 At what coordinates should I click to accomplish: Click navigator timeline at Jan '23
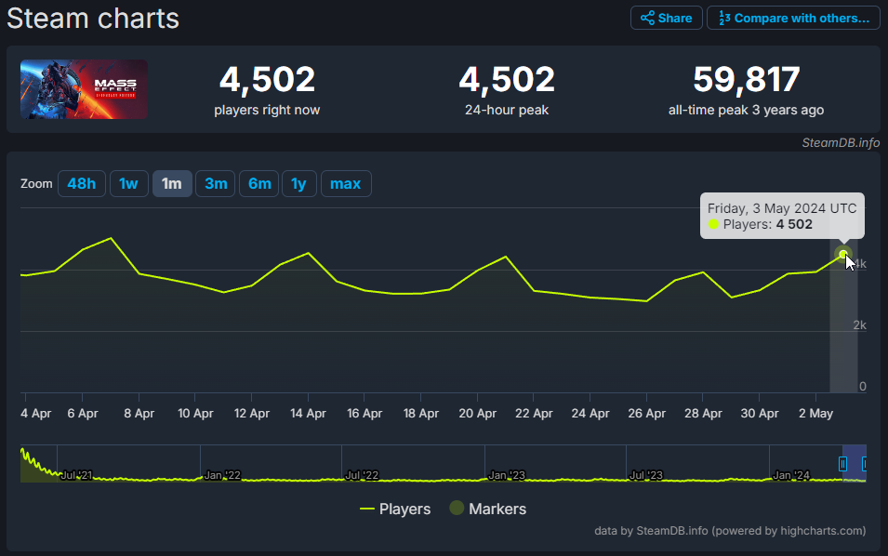tap(507, 474)
